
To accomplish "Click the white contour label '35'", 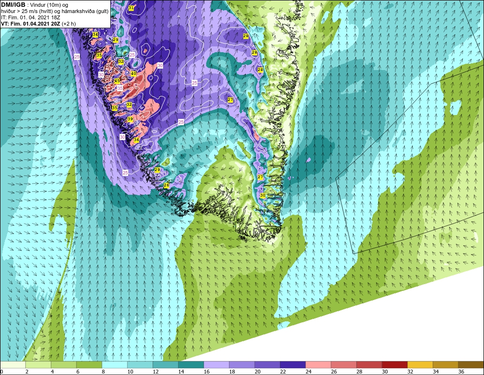I will click(x=120, y=88).
